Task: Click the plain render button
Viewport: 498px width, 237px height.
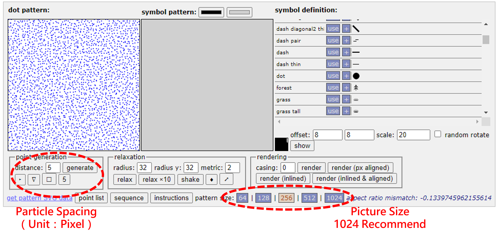Action: (311, 168)
